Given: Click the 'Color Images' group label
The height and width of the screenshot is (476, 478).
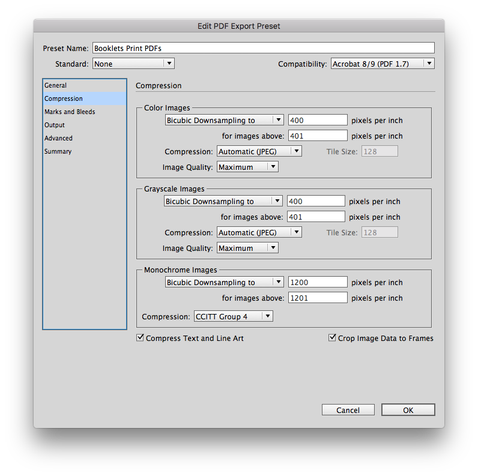Looking at the screenshot, I should click(167, 108).
